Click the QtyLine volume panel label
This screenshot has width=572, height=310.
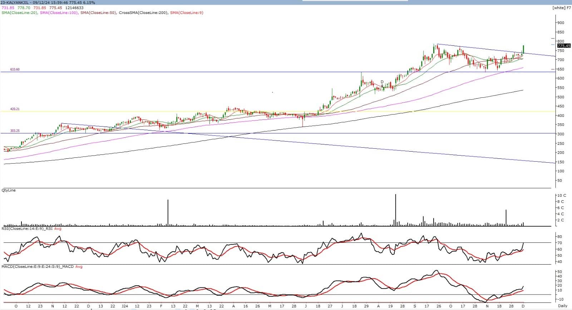coord(9,190)
